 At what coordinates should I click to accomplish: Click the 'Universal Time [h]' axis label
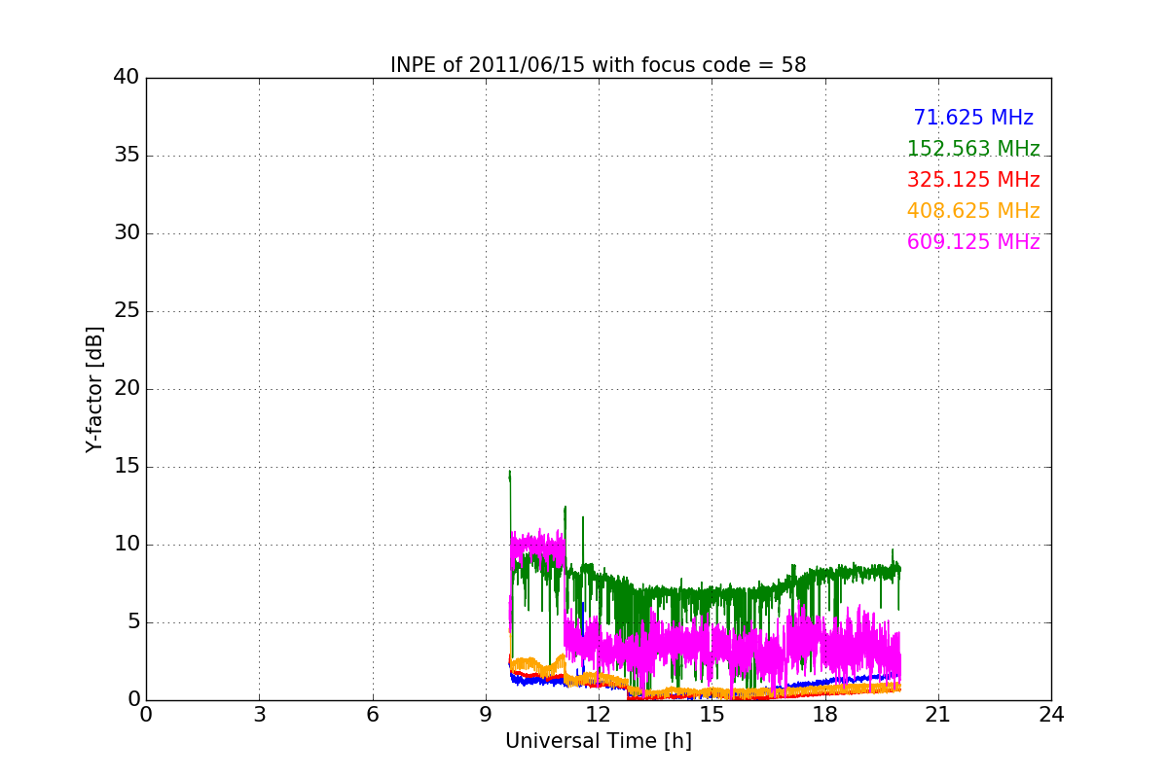click(x=599, y=741)
